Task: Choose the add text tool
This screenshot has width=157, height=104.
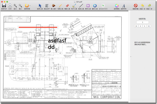Action: pos(47,6)
